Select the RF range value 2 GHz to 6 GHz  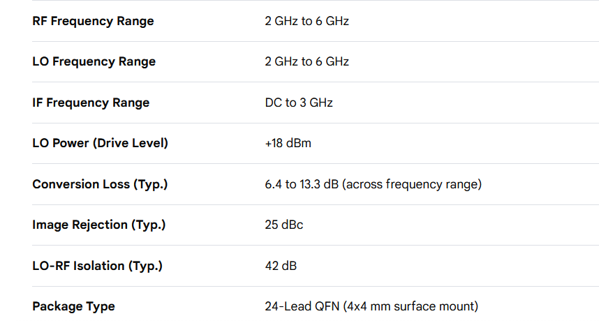(x=306, y=21)
